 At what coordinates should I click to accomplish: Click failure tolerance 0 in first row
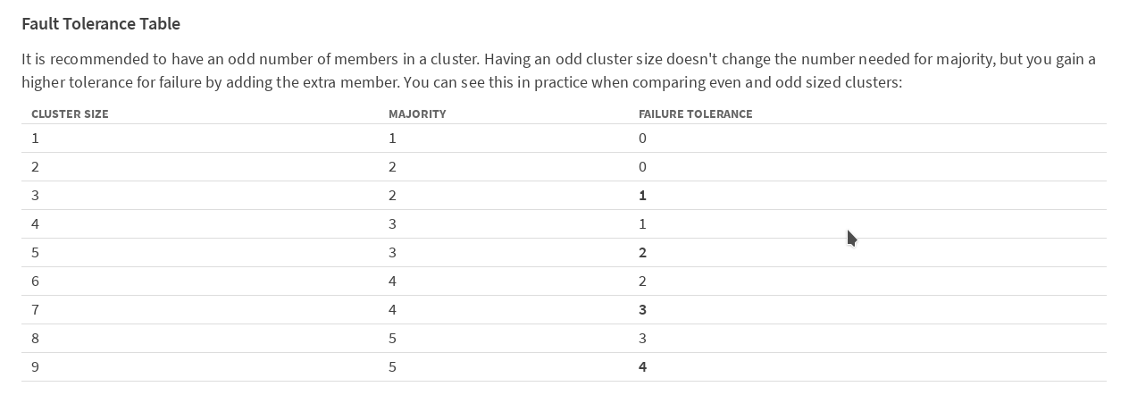(642, 139)
